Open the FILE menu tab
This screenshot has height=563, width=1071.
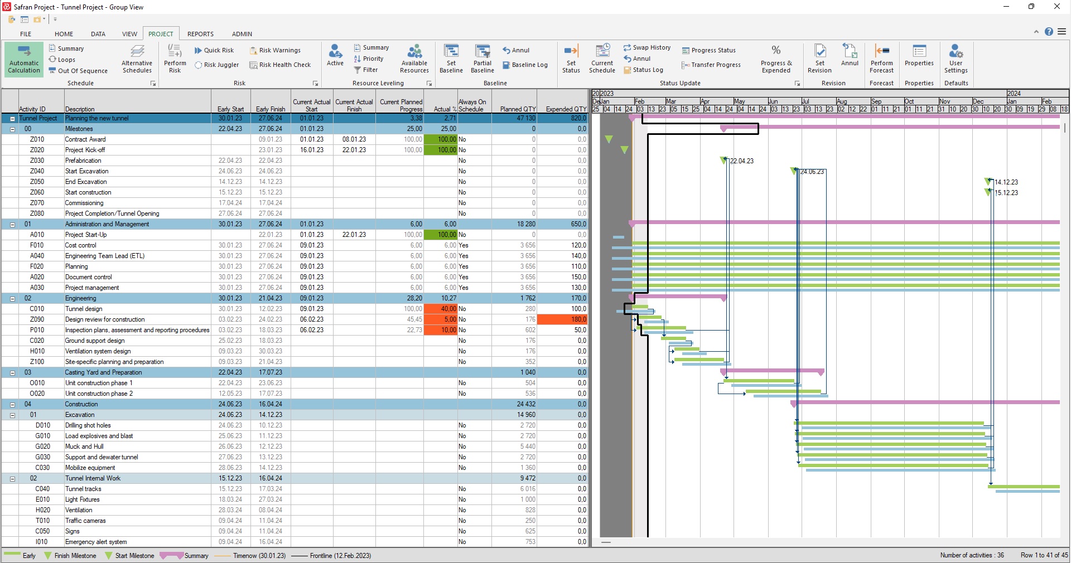[26, 34]
